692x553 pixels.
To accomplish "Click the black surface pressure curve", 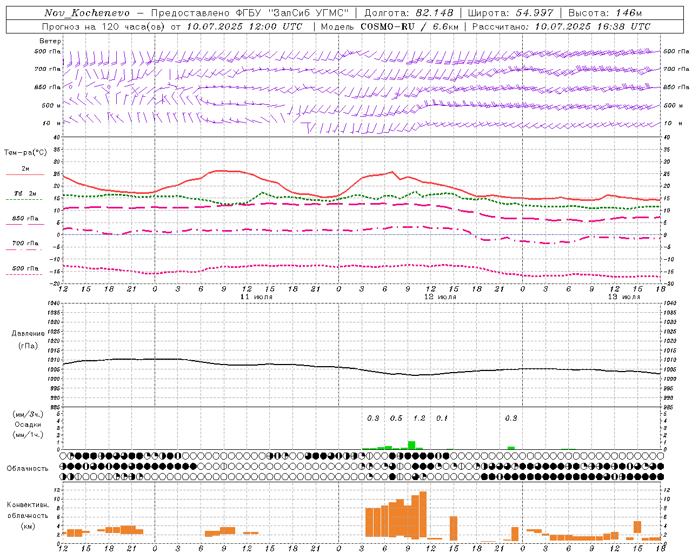I will point(362,367).
